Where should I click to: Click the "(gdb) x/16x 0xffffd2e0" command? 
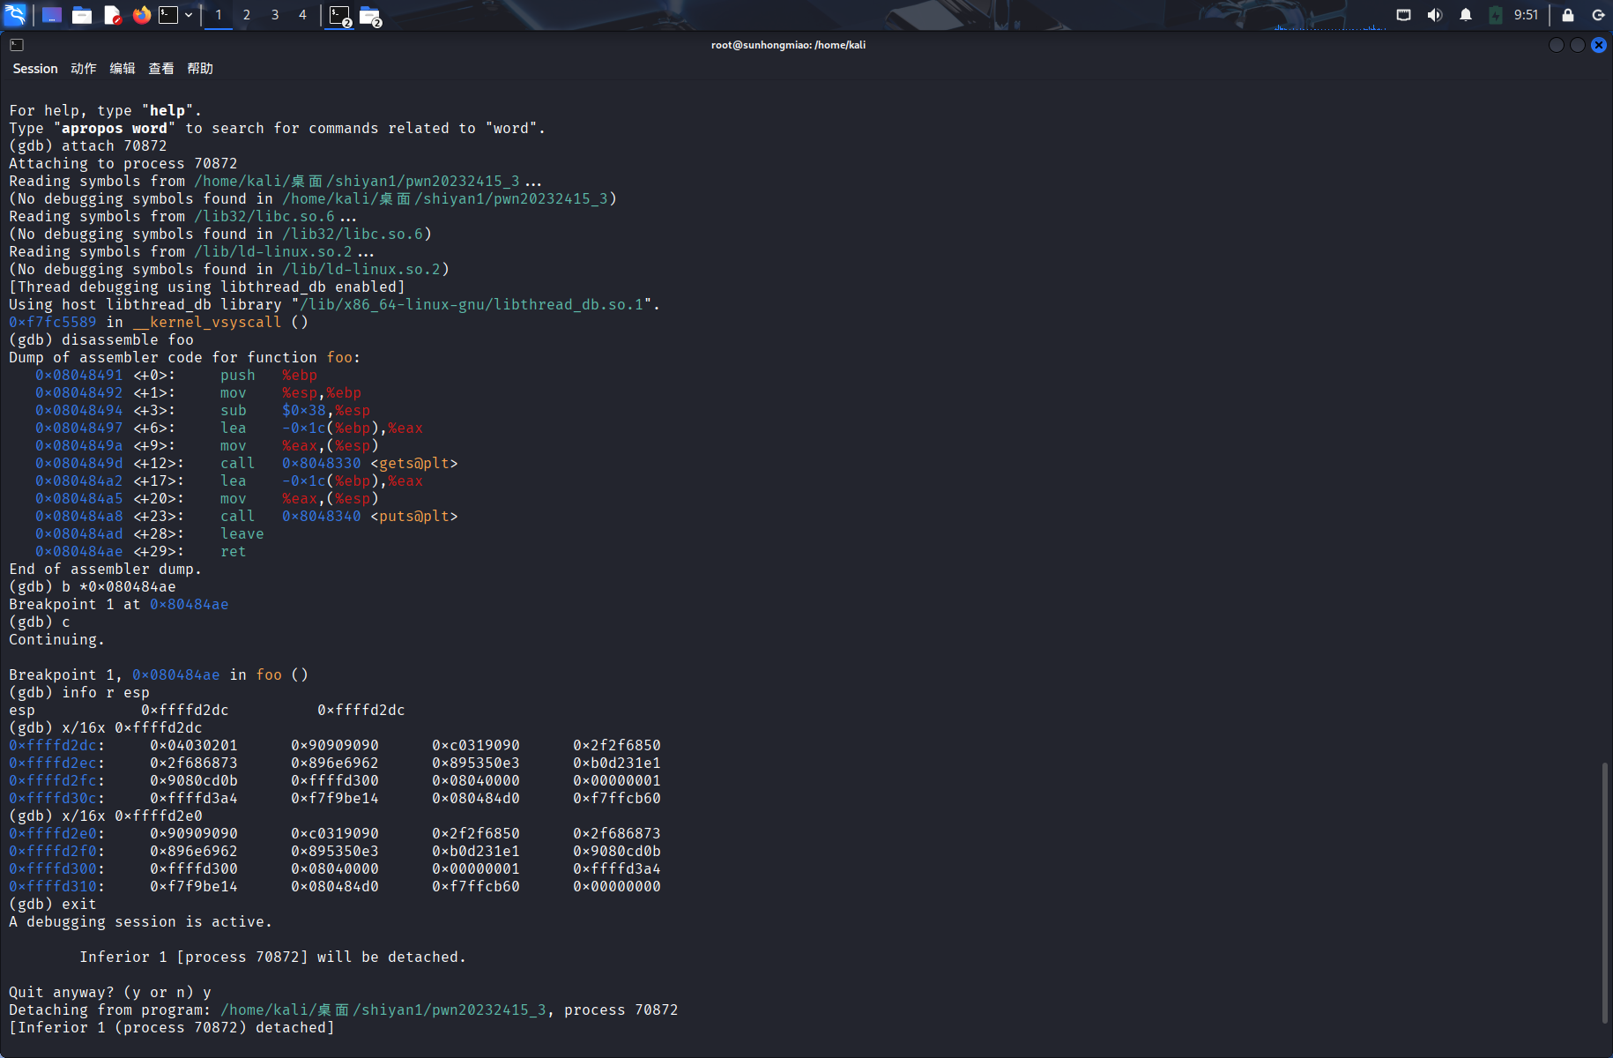[106, 816]
